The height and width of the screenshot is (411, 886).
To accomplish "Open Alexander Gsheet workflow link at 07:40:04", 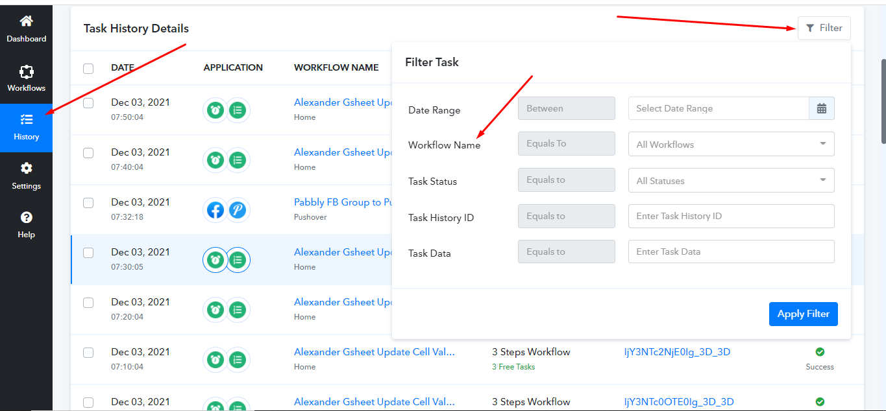I will 343,152.
